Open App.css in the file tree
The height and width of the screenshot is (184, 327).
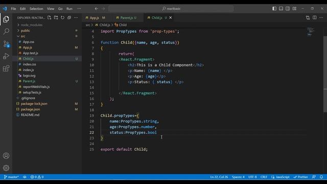(x=29, y=42)
